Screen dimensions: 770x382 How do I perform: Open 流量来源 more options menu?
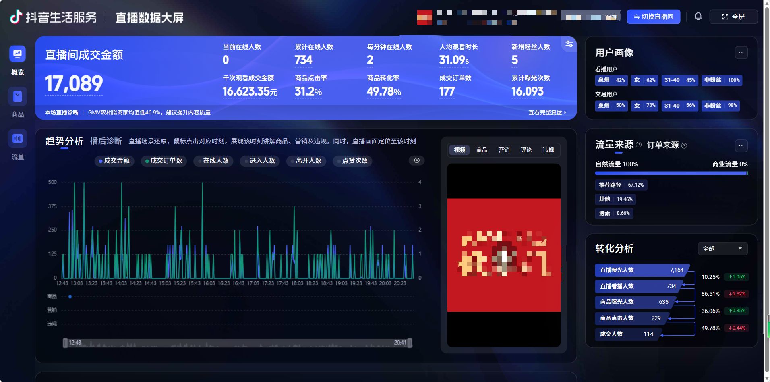(741, 145)
